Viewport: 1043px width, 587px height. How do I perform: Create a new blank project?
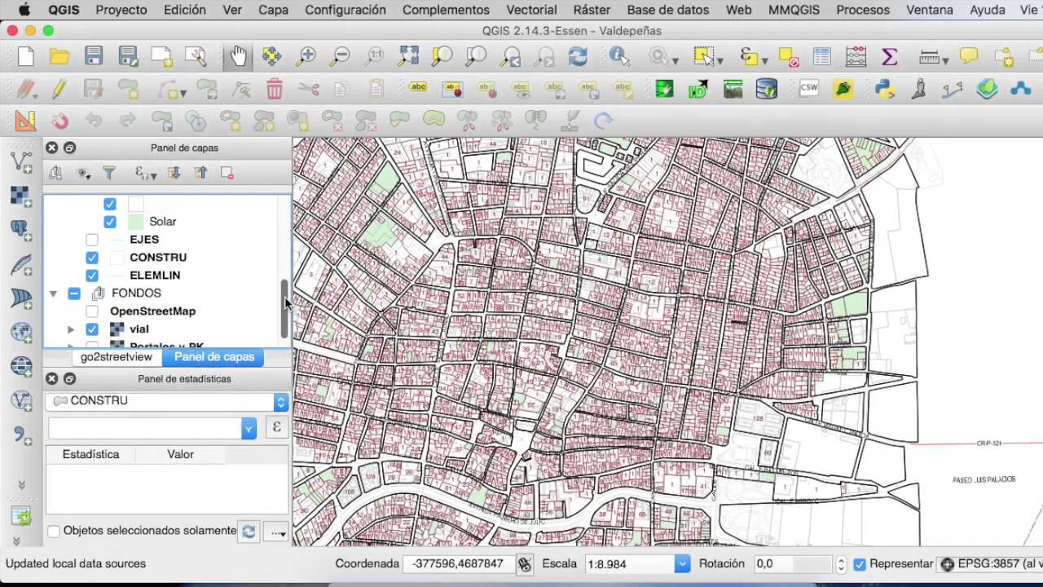point(25,56)
